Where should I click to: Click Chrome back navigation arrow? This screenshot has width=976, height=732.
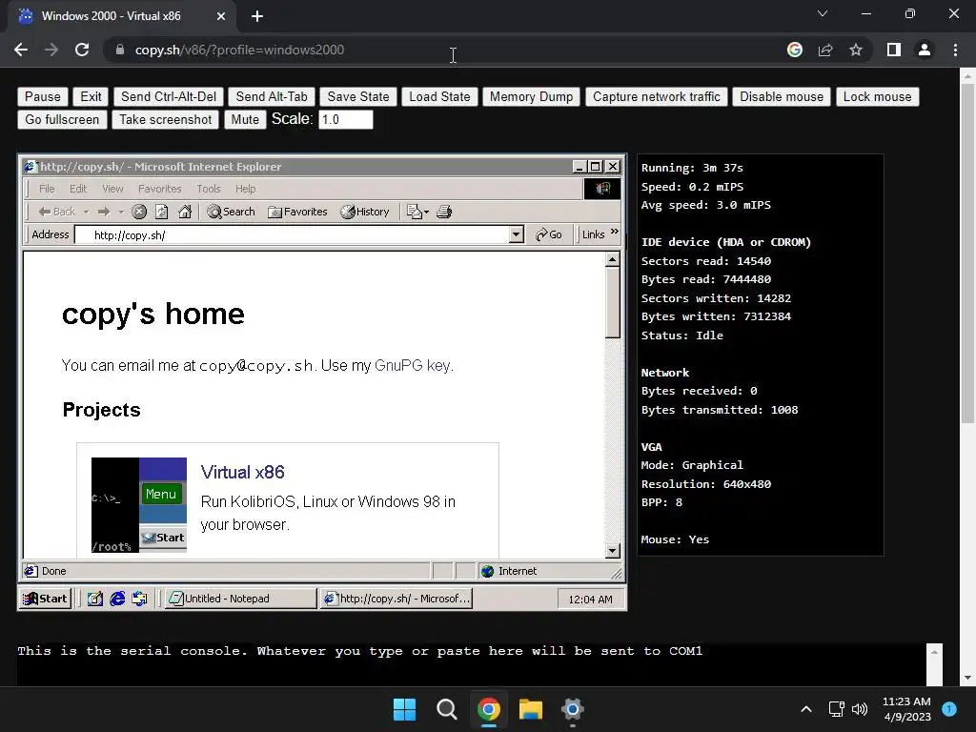pyautogui.click(x=21, y=50)
